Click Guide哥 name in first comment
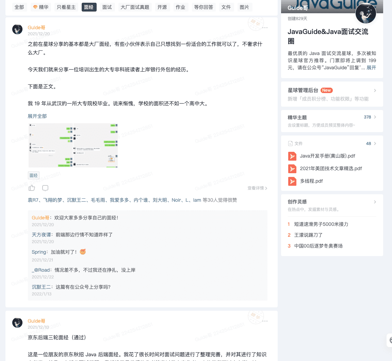The height and width of the screenshot is (361, 392). [x=40, y=218]
